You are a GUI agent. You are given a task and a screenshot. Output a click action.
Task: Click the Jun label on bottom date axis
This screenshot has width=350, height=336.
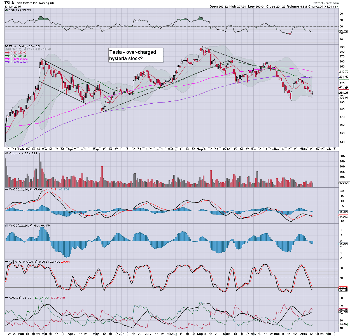[x=122, y=334]
